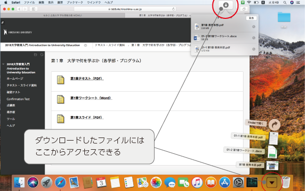Reload the page with address bar refresh icon
305x191 pixels.
pos(173,9)
